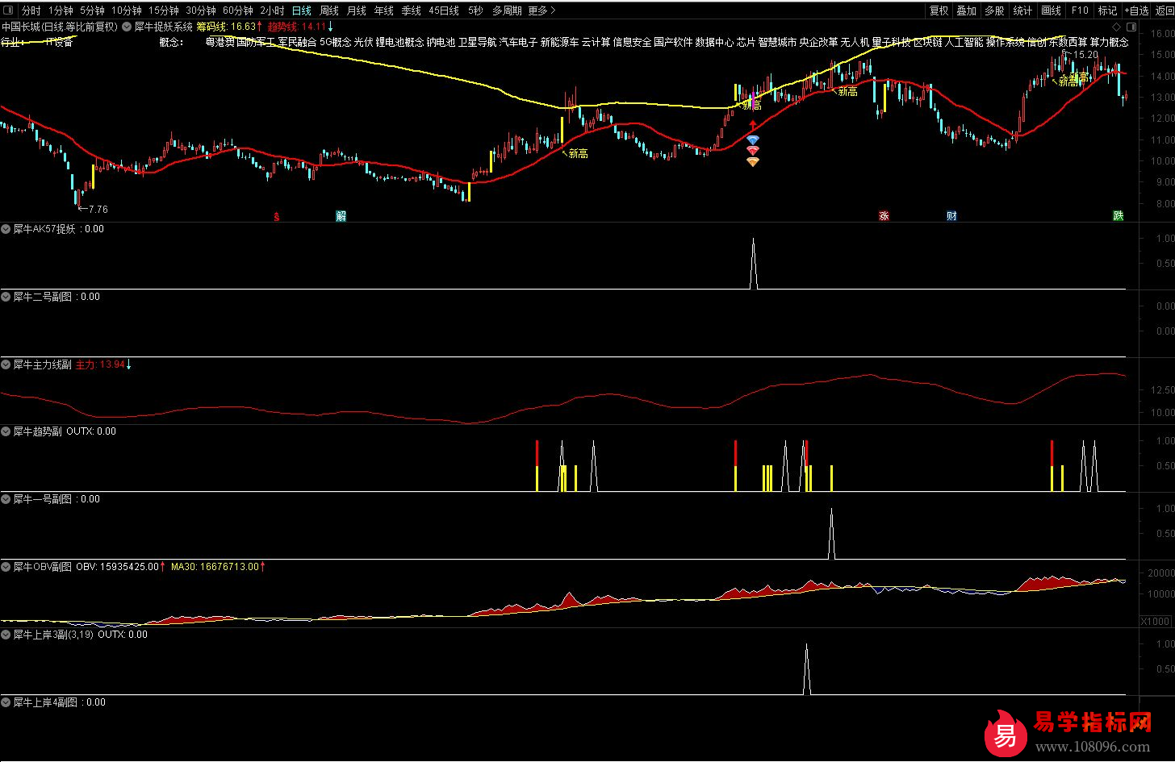Activate the 画线 drawing tools

pos(1052,10)
